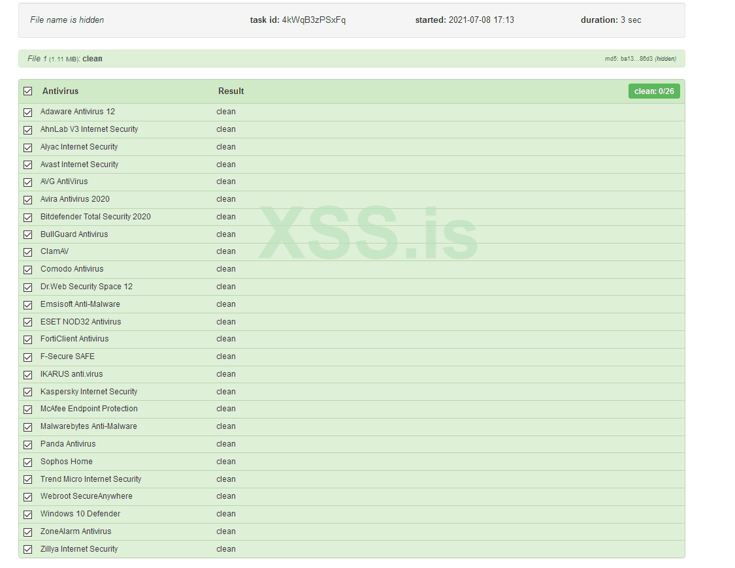This screenshot has height=568, width=735.
Task: Uncheck Windows 10 Defender checkbox
Action: coord(28,514)
